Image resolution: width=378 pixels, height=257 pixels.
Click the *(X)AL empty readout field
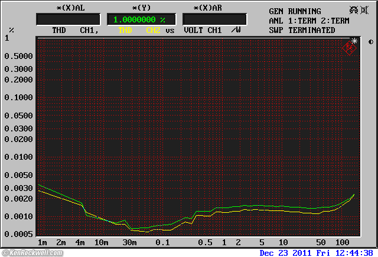(x=67, y=19)
